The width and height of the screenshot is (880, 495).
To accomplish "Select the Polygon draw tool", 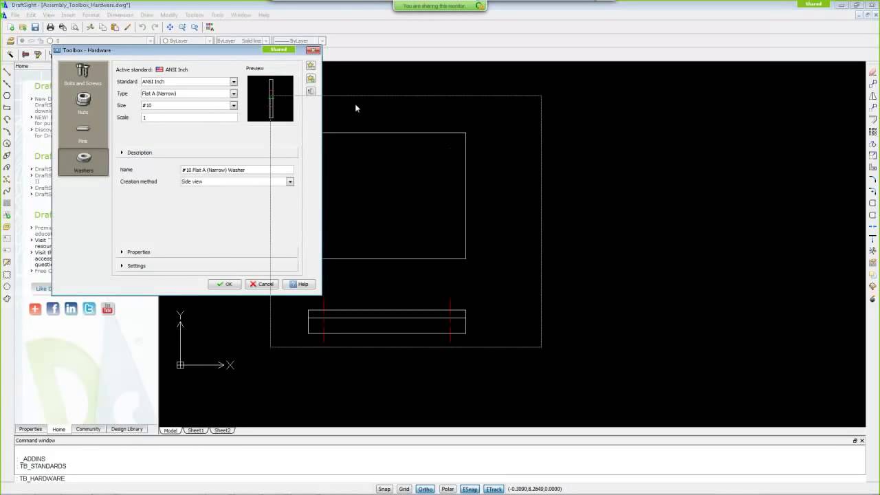I will tap(7, 96).
